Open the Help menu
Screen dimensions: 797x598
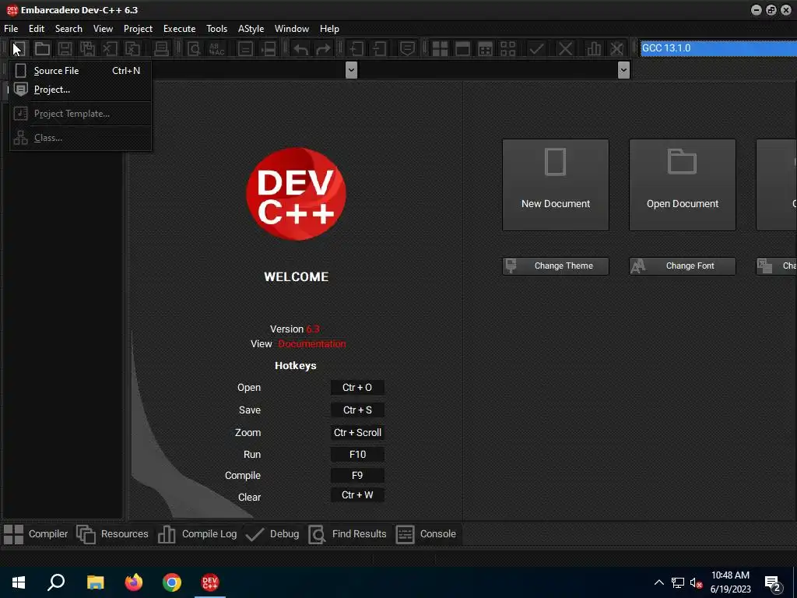coord(329,29)
